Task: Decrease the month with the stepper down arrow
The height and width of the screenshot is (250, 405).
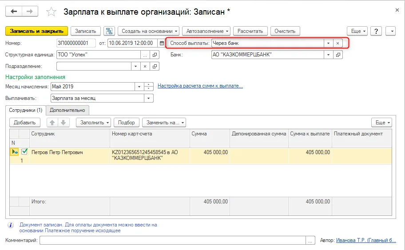Action: click(x=149, y=88)
